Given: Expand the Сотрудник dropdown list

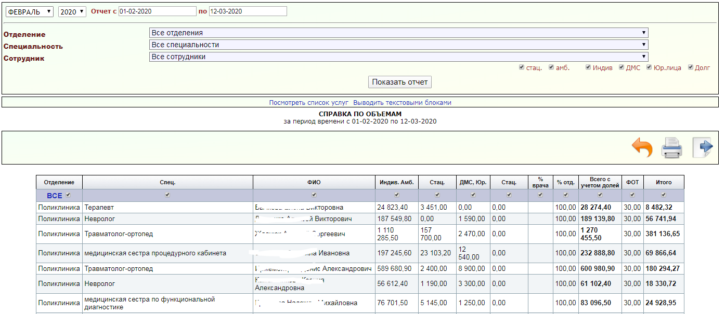Looking at the screenshot, I should (398, 57).
